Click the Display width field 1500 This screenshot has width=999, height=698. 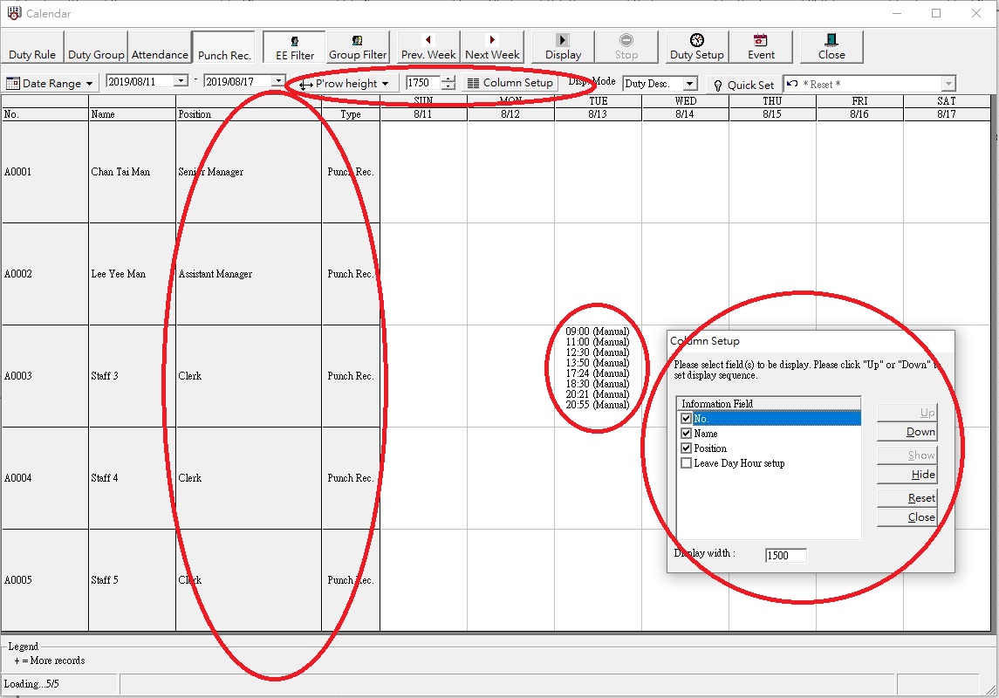click(785, 555)
